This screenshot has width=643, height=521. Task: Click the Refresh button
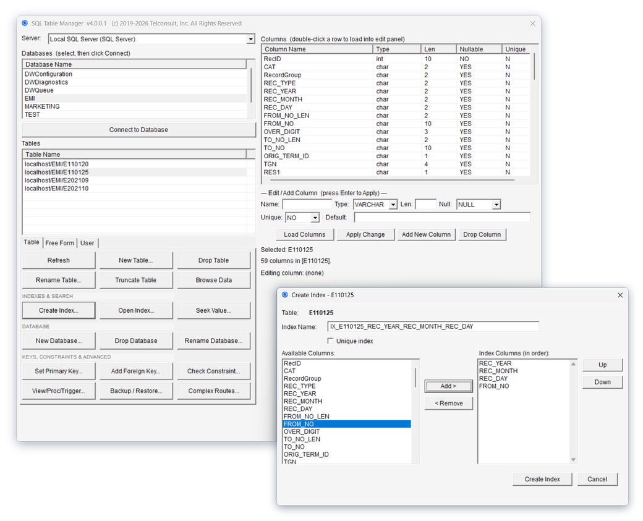point(59,260)
